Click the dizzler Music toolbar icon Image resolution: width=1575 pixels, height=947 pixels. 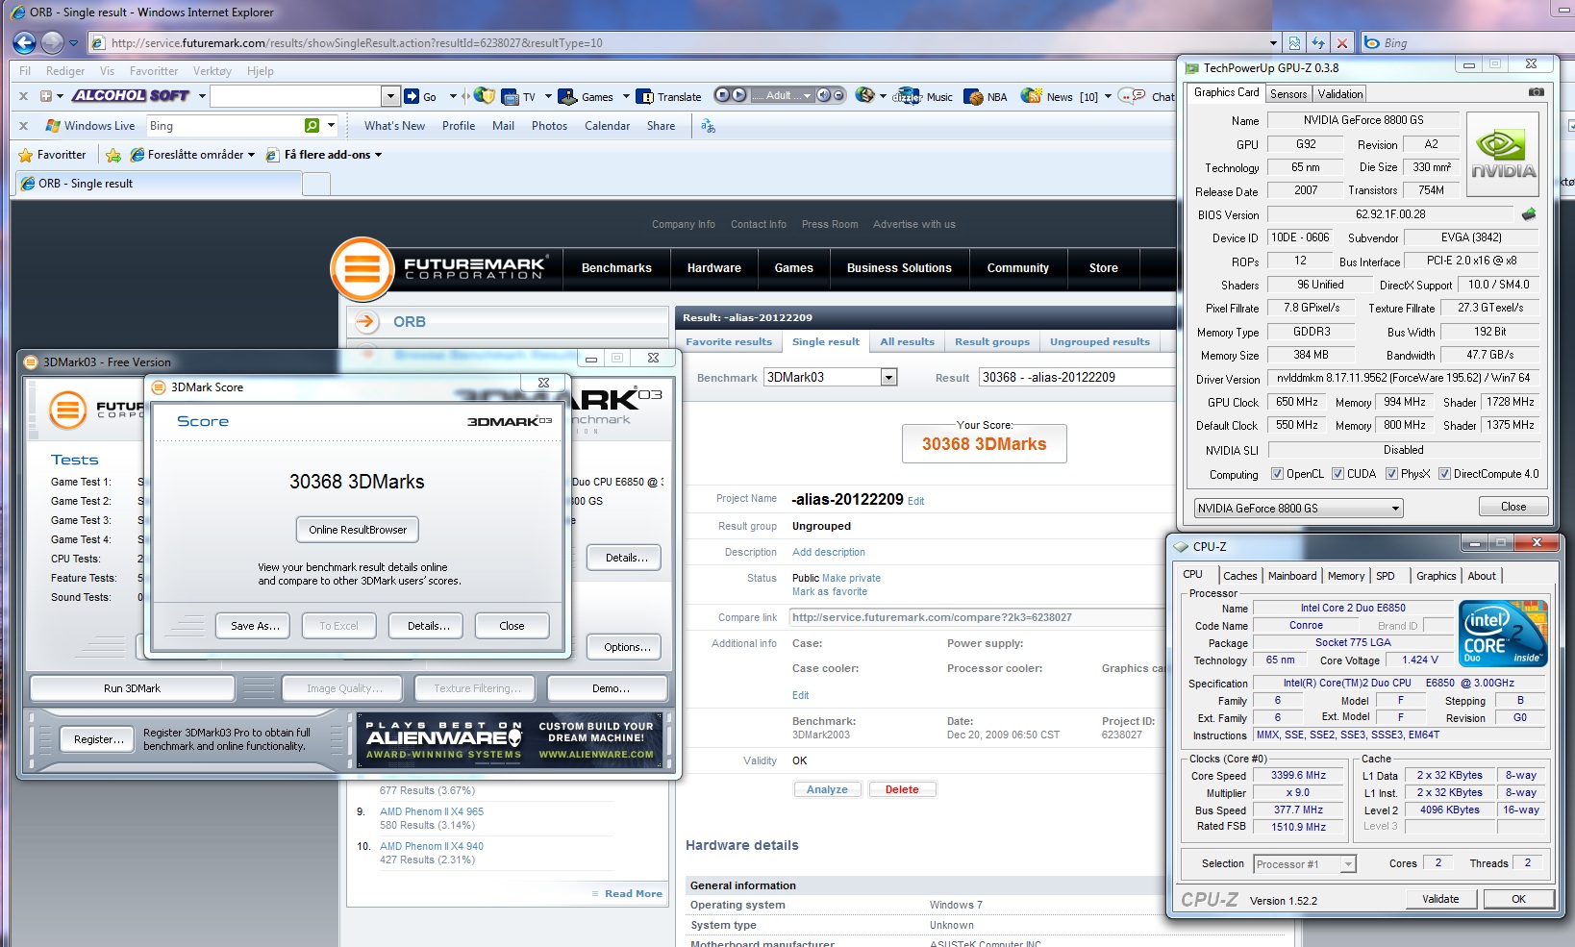coord(907,96)
